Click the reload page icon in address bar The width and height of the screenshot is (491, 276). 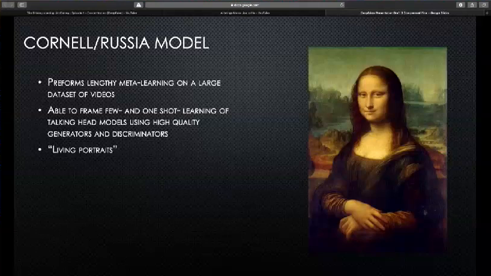(x=342, y=5)
